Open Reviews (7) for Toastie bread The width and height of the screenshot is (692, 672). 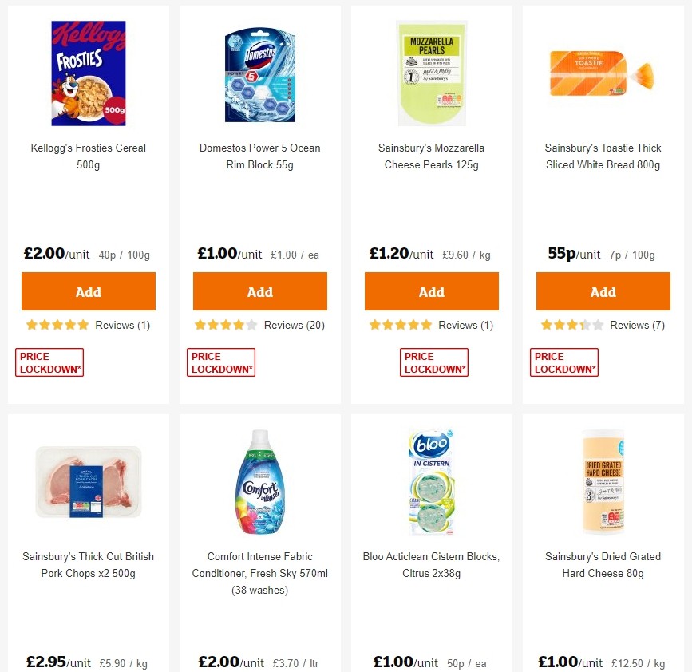tap(639, 325)
